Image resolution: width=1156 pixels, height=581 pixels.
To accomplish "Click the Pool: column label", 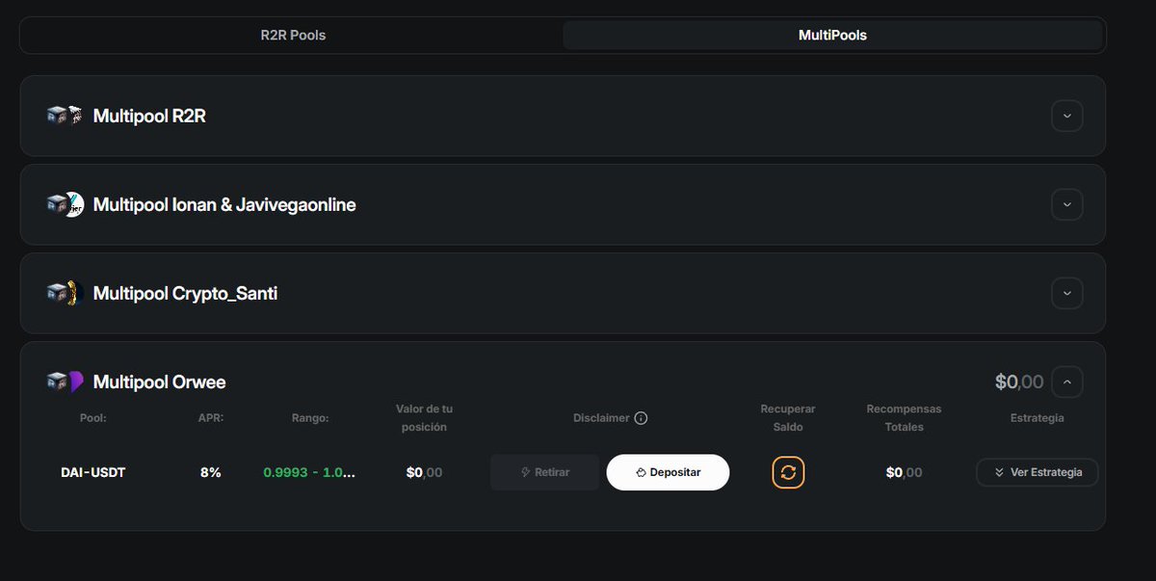I will tap(92, 418).
